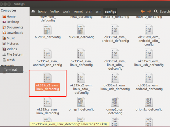Open Desktop from the sidebar
170x127 pixels.
(13, 22)
